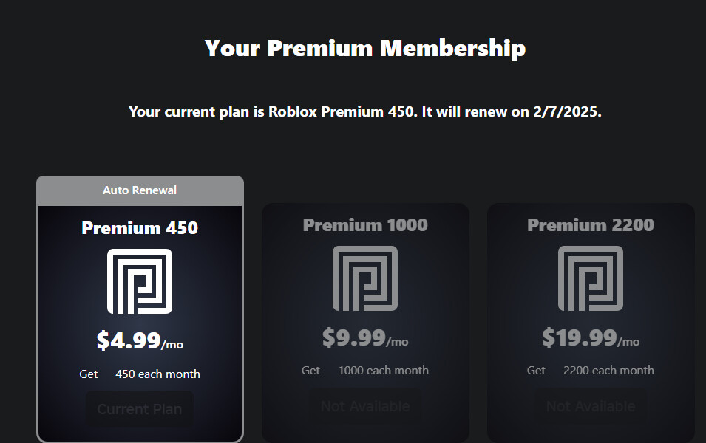Screen dimensions: 706x443
Task: Click the Auto Renewal banner
Action: [140, 190]
